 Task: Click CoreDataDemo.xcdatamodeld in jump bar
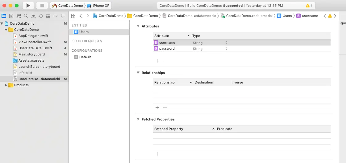(189, 16)
